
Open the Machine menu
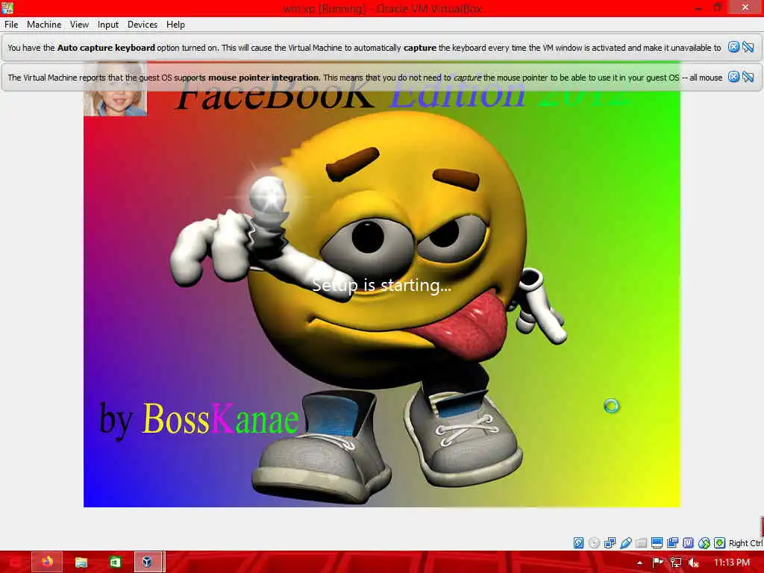pos(44,25)
